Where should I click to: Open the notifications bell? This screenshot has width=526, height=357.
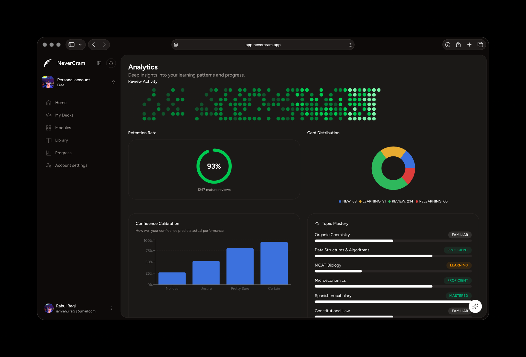pos(111,63)
